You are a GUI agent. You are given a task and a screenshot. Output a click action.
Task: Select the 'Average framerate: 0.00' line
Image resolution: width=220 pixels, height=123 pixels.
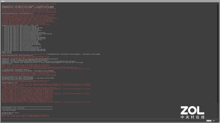(10, 83)
